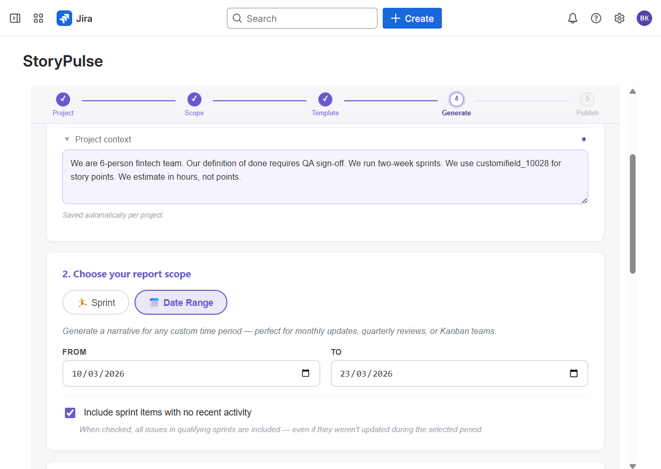Open the notifications bell
The width and height of the screenshot is (661, 469).
coord(573,18)
